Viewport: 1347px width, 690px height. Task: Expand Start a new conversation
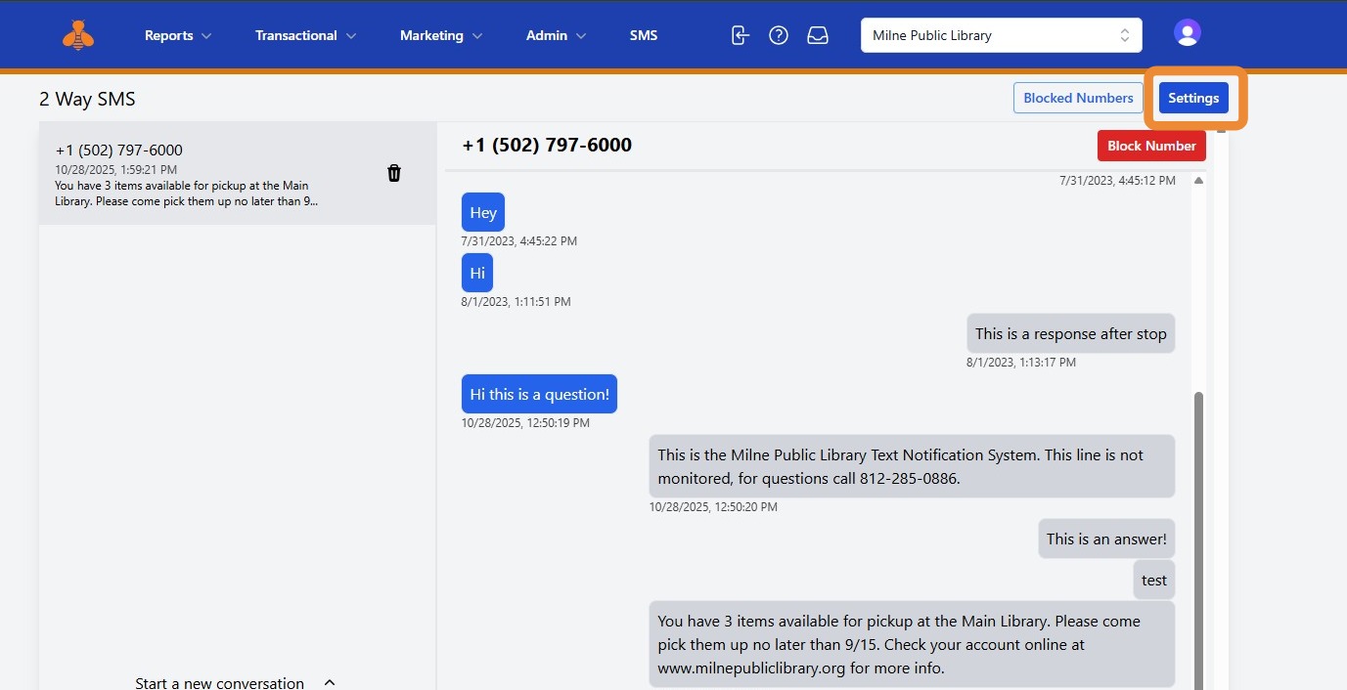[236, 682]
